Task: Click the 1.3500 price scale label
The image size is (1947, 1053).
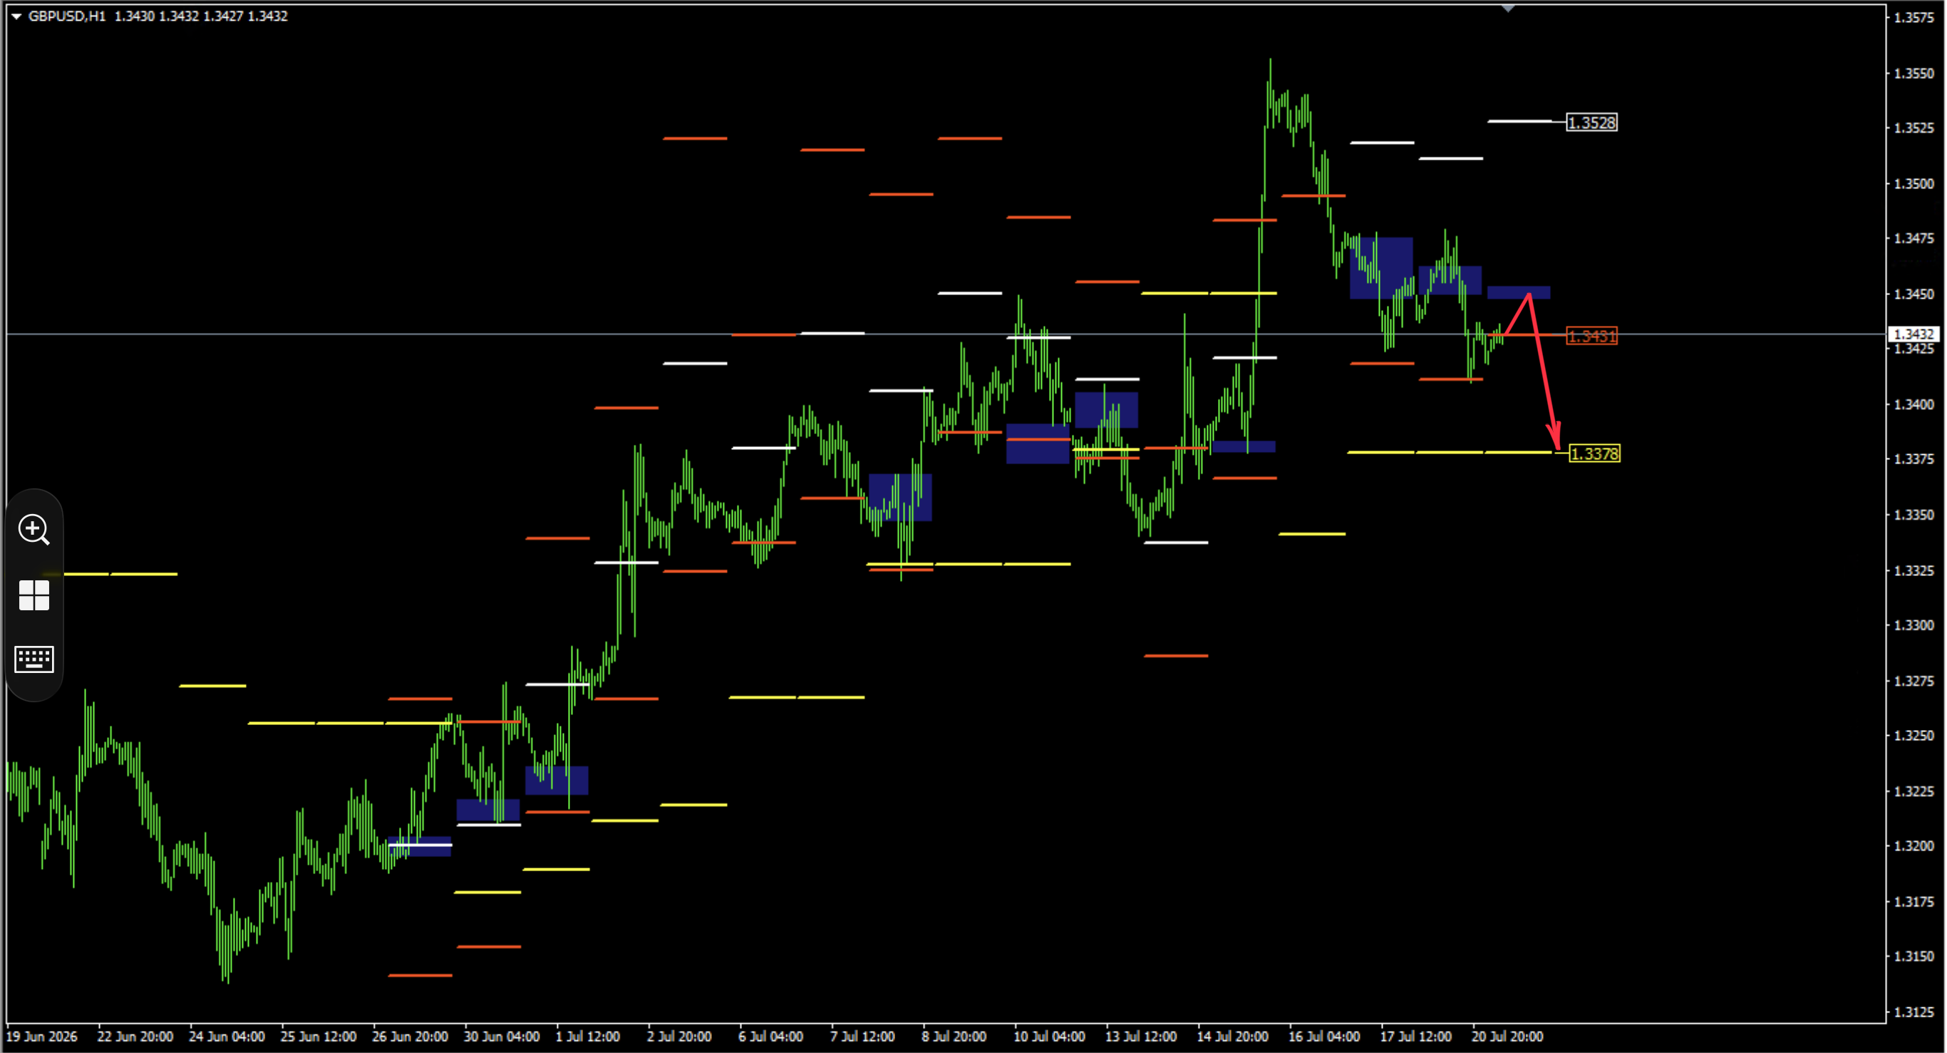Action: point(1914,184)
